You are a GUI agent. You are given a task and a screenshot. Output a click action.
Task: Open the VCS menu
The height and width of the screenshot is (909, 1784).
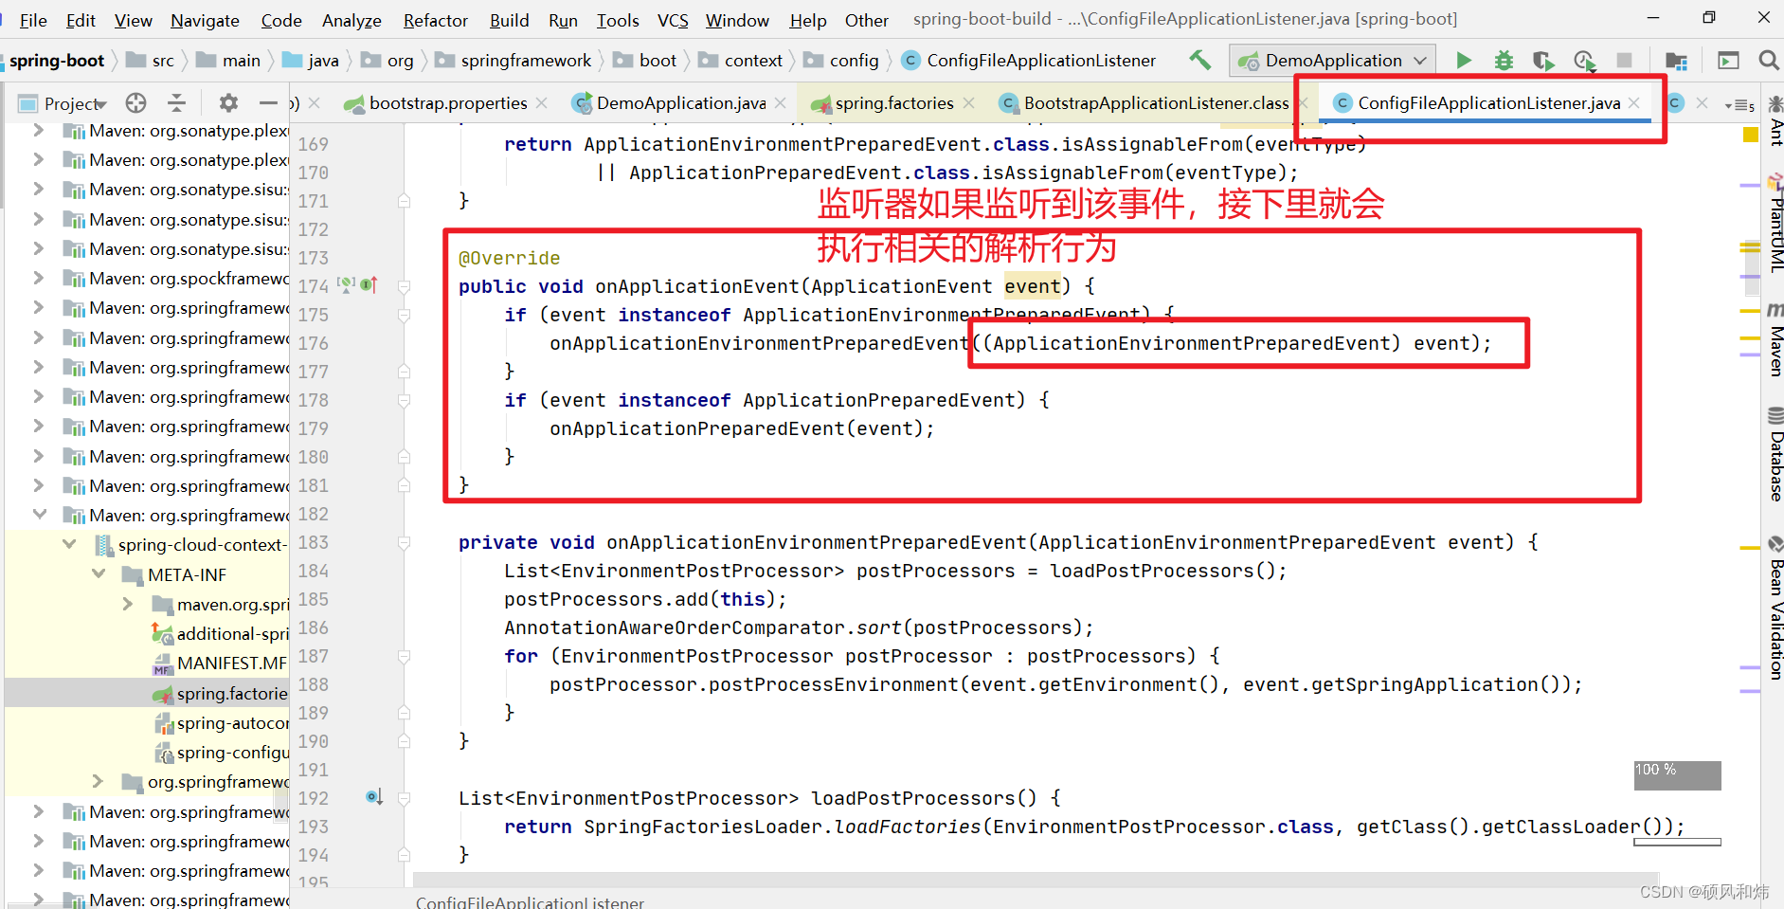(x=673, y=20)
